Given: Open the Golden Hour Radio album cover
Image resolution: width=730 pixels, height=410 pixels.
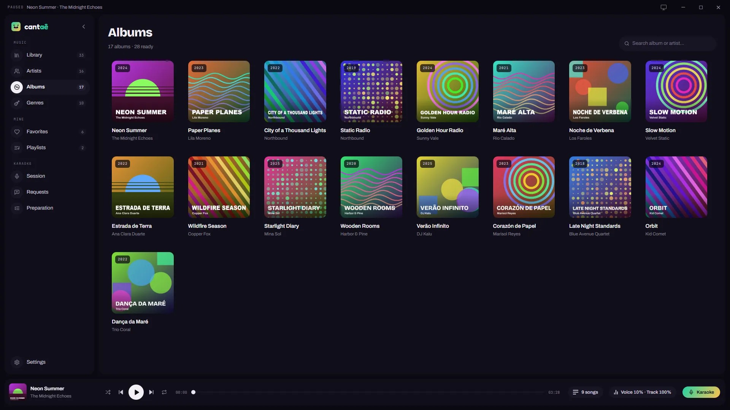Looking at the screenshot, I should coord(448,91).
